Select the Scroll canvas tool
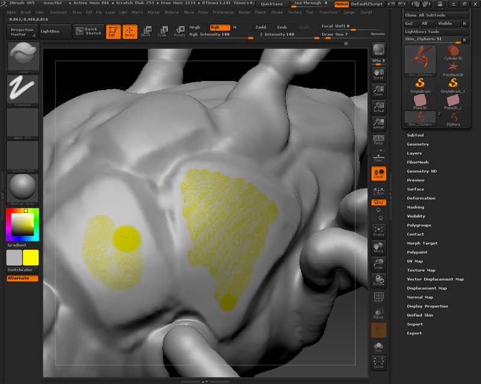Screen dimensions: 481x384 pos(379,74)
